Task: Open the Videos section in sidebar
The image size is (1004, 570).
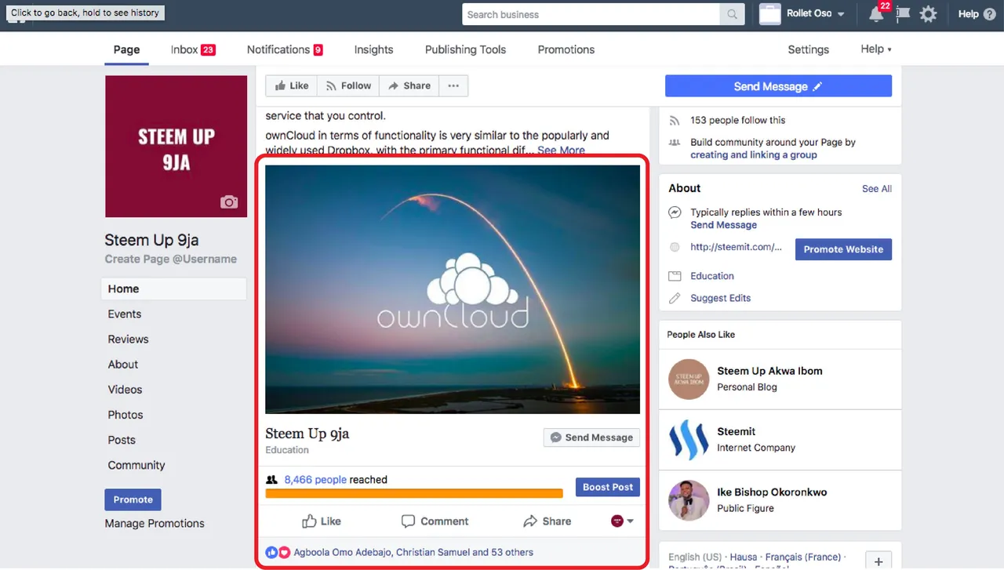Action: (x=125, y=389)
